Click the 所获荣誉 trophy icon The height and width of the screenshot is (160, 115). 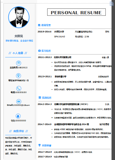click(40, 145)
